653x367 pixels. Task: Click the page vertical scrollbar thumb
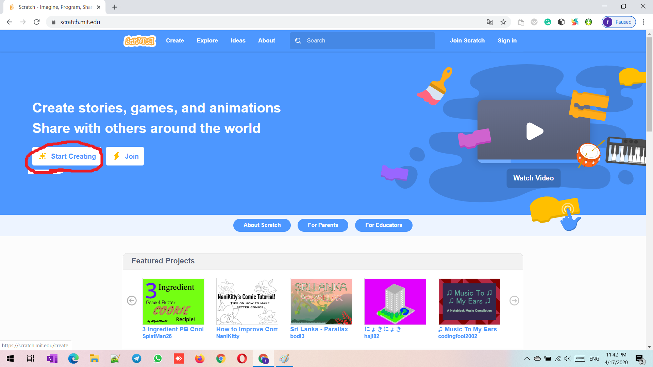point(649,84)
